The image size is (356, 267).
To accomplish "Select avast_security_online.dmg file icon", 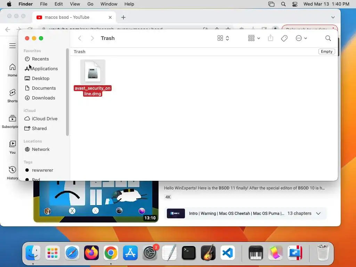I will [92, 72].
